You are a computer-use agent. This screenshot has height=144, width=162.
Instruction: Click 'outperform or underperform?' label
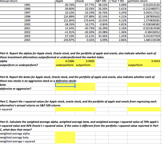[19, 65]
